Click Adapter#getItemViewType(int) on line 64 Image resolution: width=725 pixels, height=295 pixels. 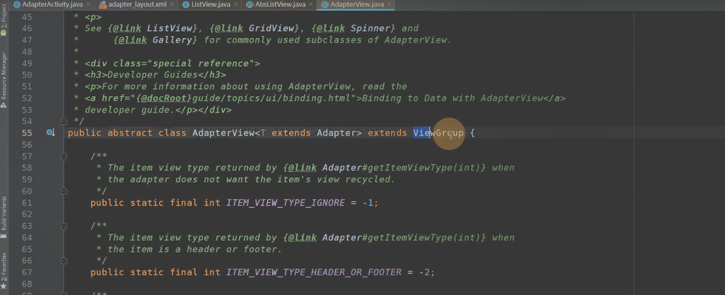point(402,238)
